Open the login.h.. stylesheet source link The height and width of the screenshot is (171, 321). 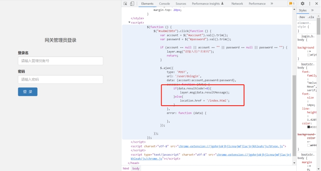click(308, 36)
